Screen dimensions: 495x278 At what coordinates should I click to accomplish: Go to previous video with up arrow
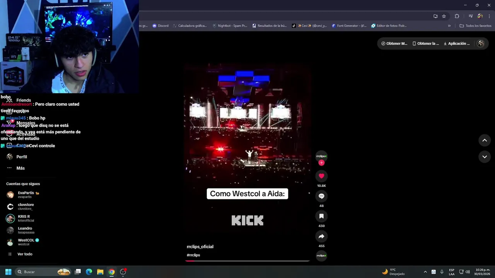[x=485, y=141]
